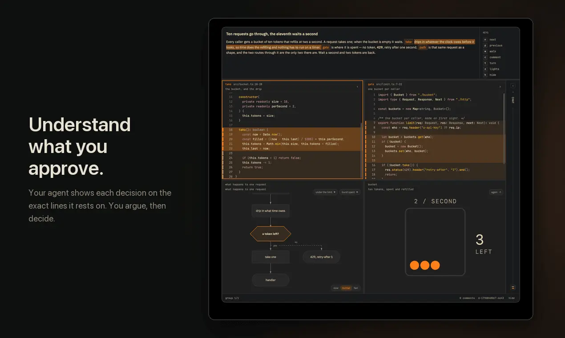Click the 'drip in what time owes' flow node

point(270,211)
